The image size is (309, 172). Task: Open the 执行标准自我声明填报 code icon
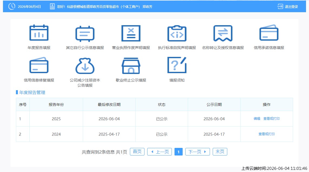click(x=177, y=33)
